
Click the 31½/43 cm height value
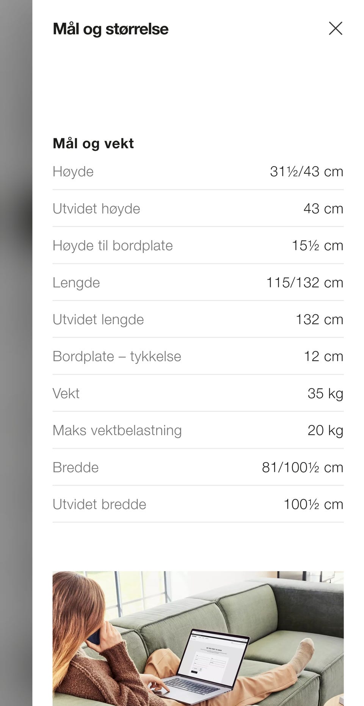click(x=306, y=172)
